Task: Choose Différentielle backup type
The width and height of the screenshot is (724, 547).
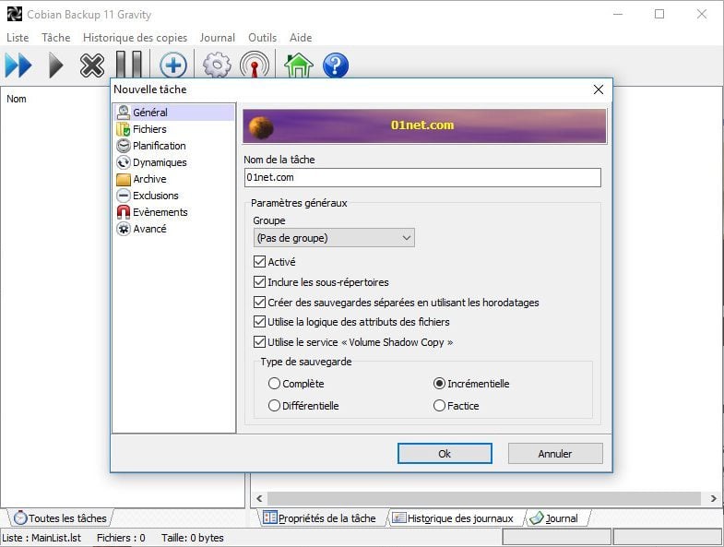Action: 274,406
